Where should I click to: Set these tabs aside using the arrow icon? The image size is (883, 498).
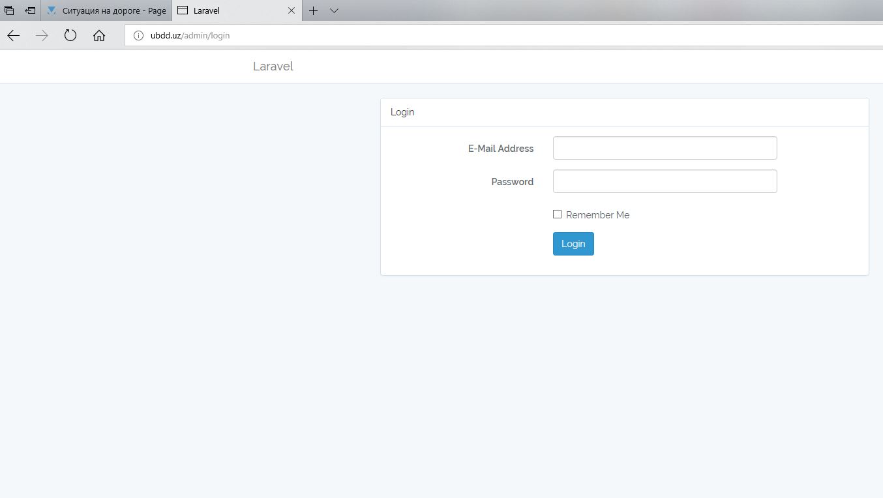(x=30, y=10)
